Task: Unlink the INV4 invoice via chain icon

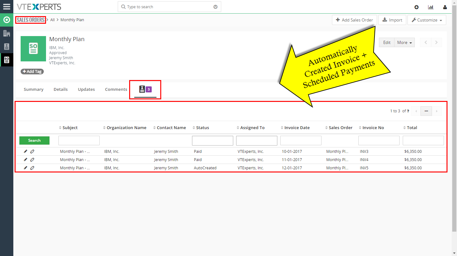Action: 32,159
